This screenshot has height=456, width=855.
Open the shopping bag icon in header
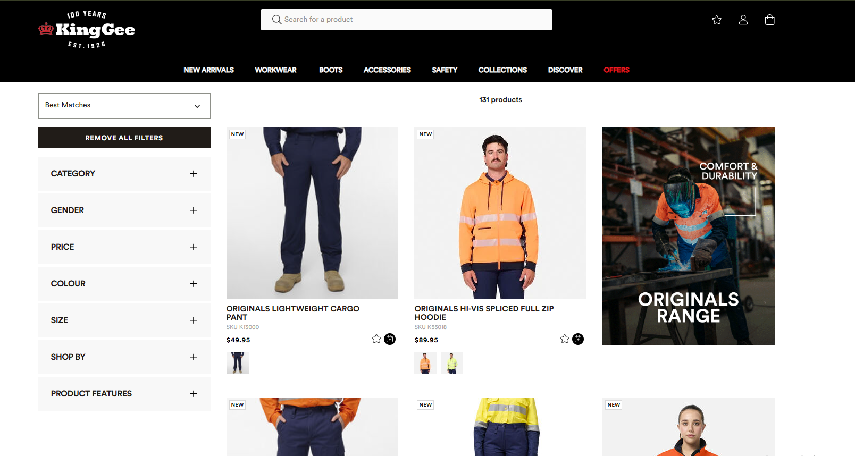pos(769,20)
